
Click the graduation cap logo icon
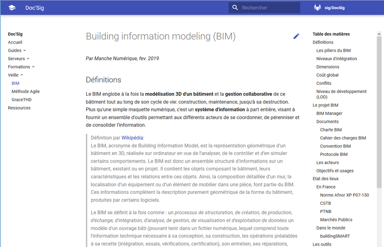tap(12, 8)
